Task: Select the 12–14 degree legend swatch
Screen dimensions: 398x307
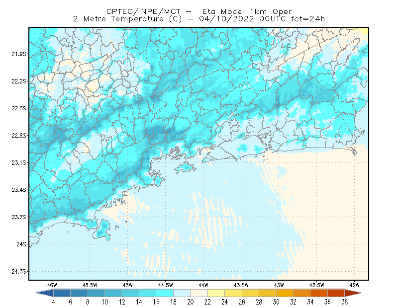Action: (x=130, y=293)
